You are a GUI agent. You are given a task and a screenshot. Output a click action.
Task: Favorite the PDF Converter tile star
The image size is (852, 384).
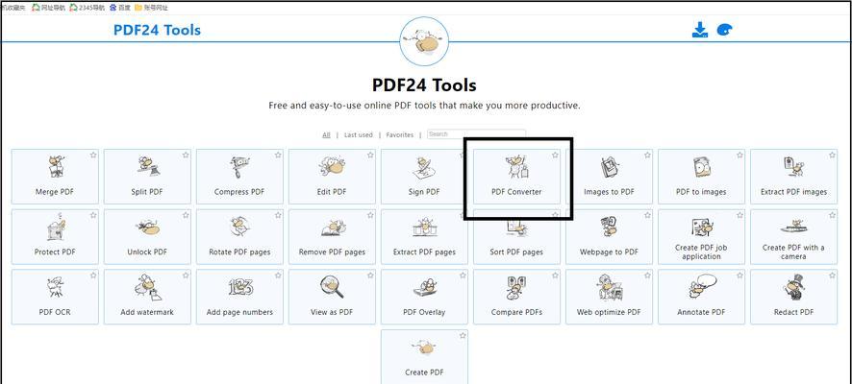(x=555, y=156)
